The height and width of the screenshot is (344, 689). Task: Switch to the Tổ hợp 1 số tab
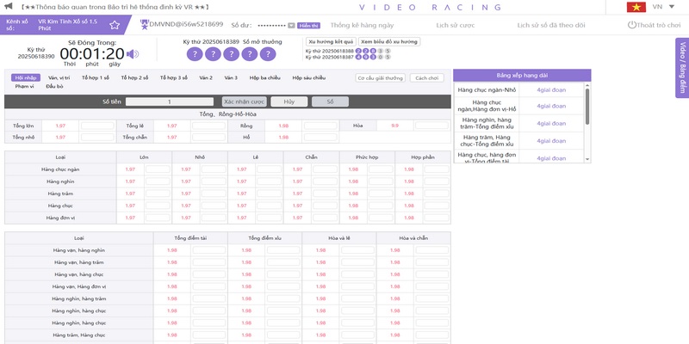coord(96,77)
